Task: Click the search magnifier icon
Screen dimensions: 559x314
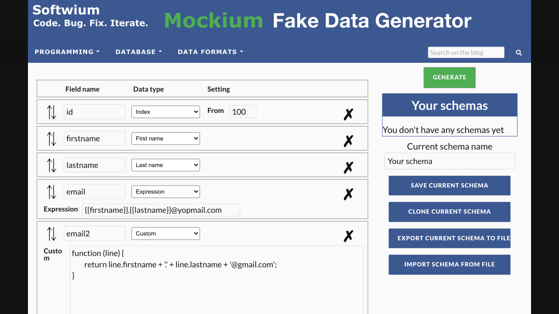Action: click(x=519, y=53)
